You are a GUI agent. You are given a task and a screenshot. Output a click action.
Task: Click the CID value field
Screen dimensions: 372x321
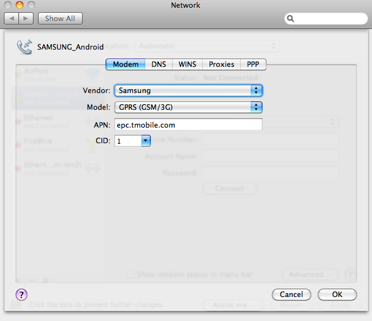tap(128, 141)
